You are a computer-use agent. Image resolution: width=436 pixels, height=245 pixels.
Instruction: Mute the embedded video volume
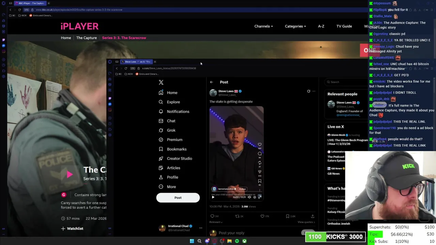(x=249, y=197)
